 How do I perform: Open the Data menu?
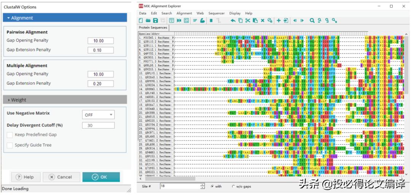click(143, 13)
